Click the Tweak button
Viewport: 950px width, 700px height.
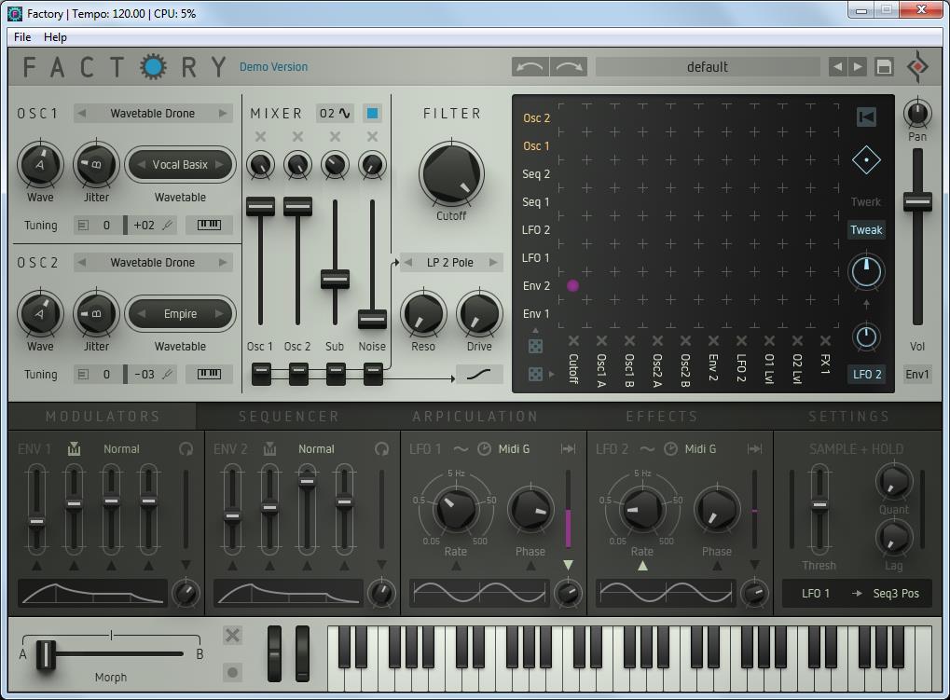[866, 229]
